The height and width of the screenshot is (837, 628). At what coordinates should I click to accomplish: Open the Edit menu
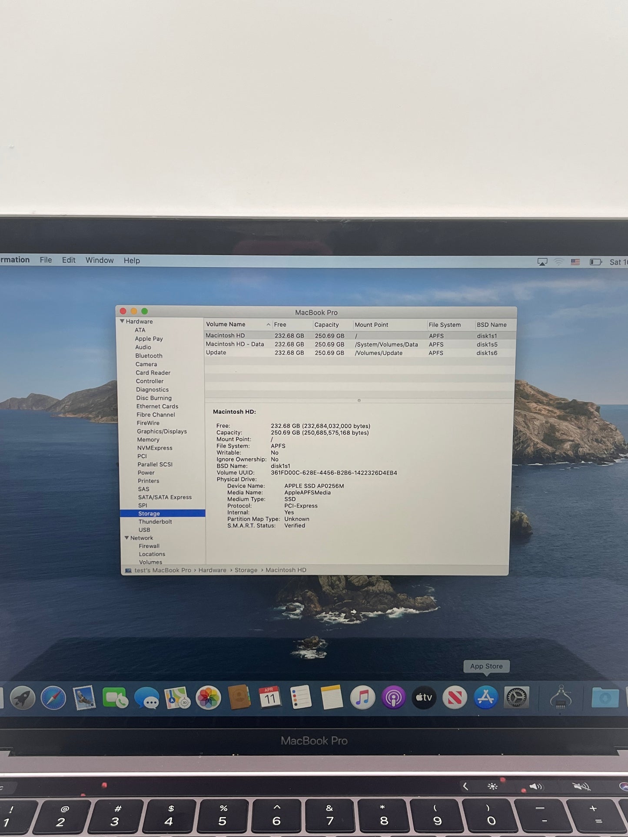coord(69,260)
